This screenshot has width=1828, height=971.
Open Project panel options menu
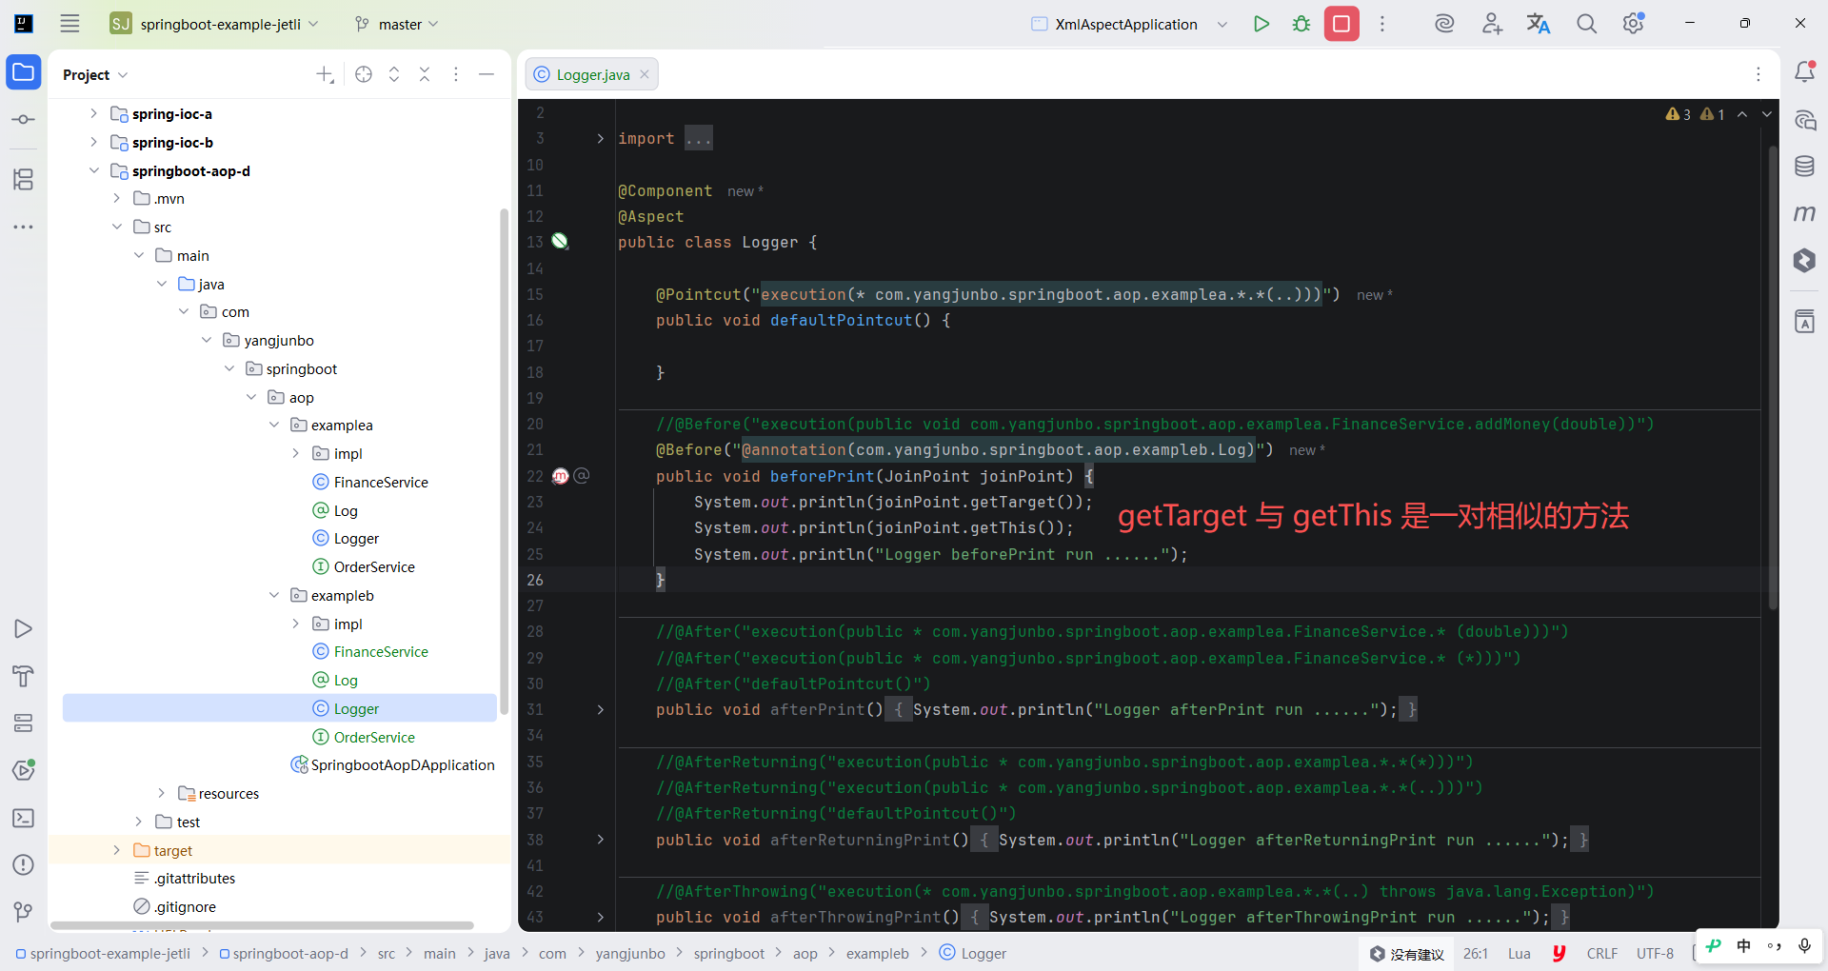point(456,74)
